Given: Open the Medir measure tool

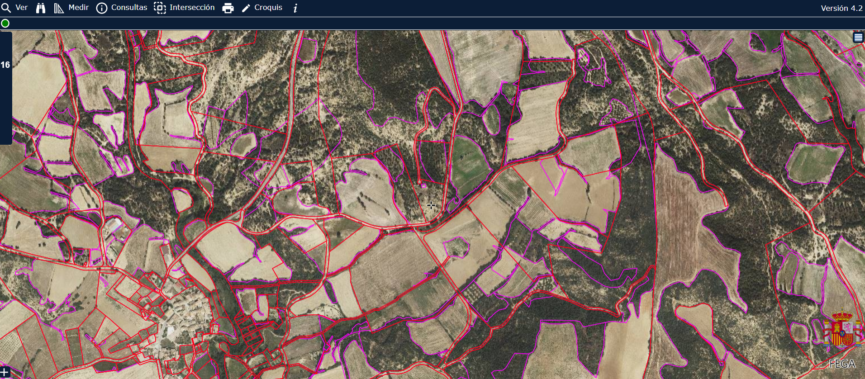Looking at the screenshot, I should point(71,8).
